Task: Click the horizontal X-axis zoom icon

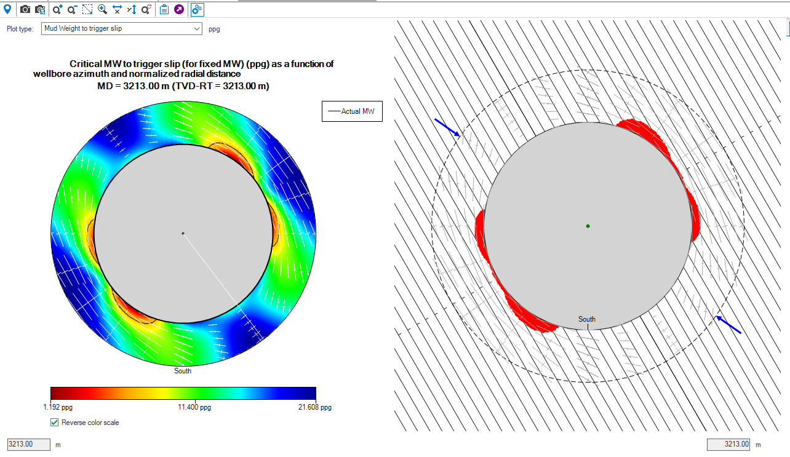Action: pyautogui.click(x=117, y=9)
